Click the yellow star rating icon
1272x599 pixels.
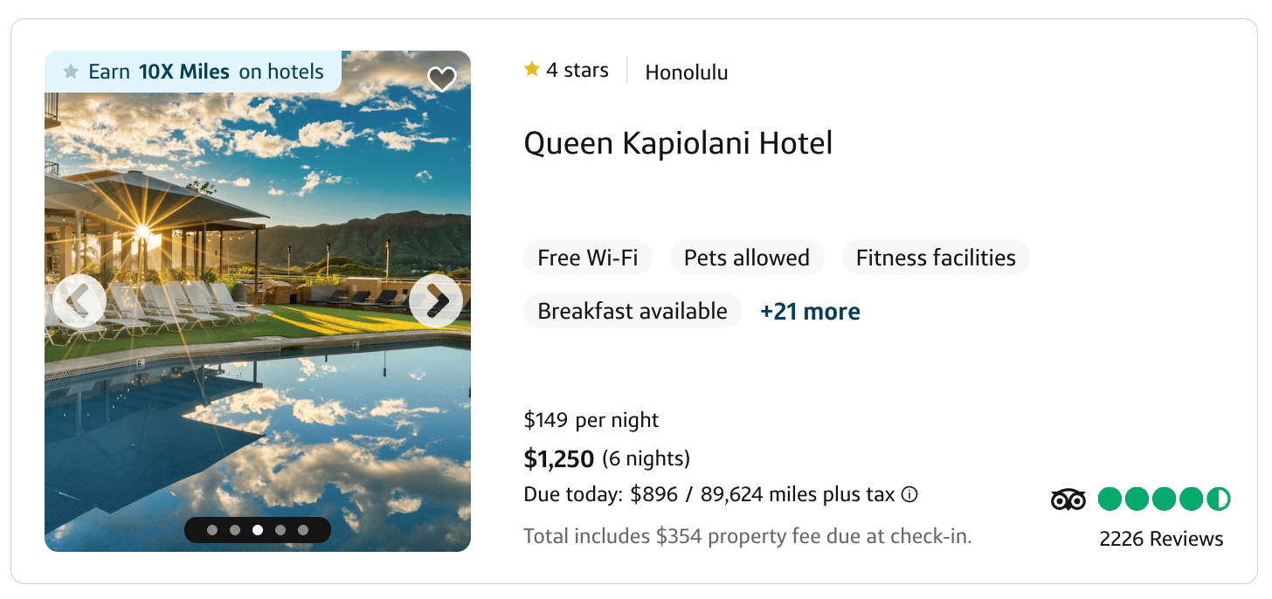click(531, 70)
